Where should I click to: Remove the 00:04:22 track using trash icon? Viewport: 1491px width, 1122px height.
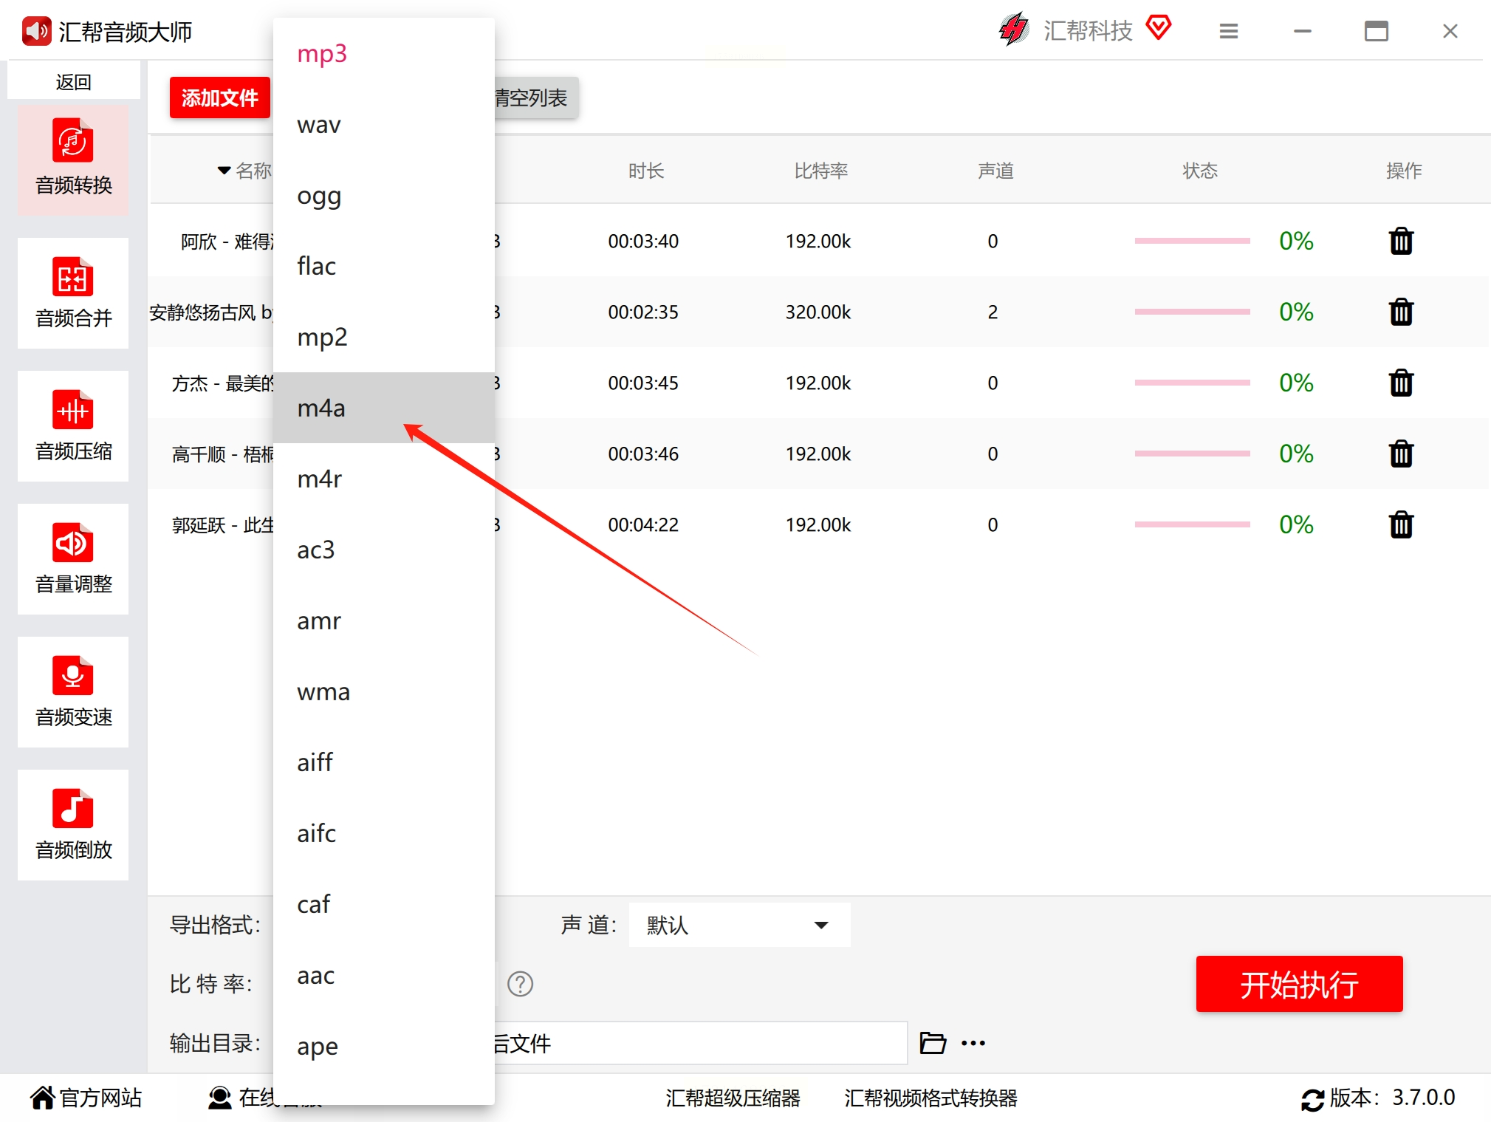pos(1400,525)
